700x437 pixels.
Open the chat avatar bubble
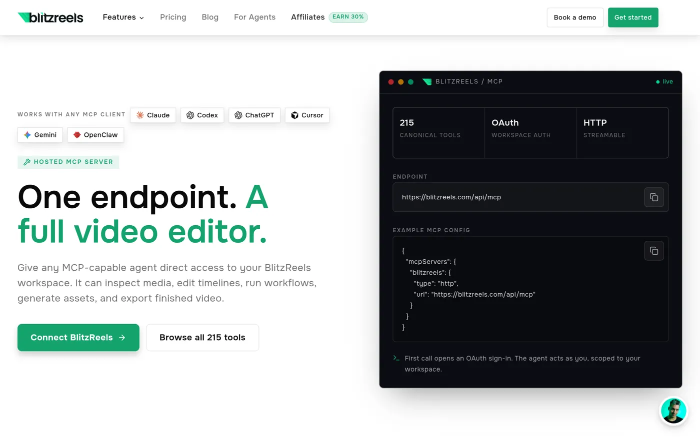tap(673, 411)
